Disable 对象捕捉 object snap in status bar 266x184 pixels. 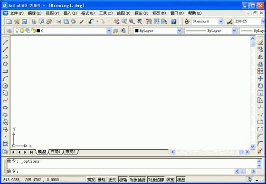click(138, 180)
